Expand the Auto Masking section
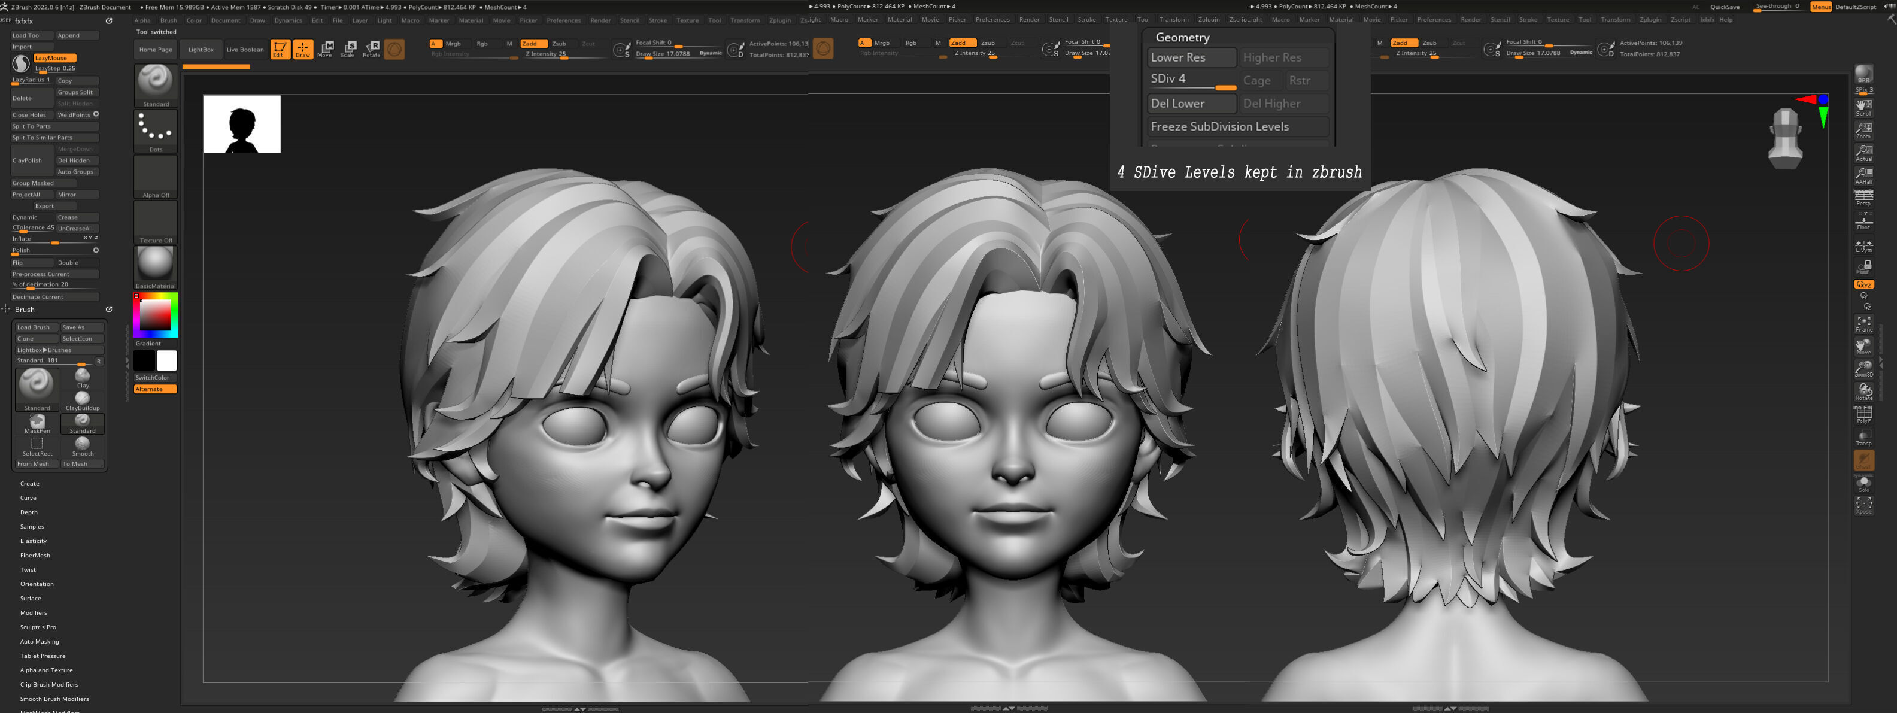Viewport: 1897px width, 713px height. coord(39,642)
